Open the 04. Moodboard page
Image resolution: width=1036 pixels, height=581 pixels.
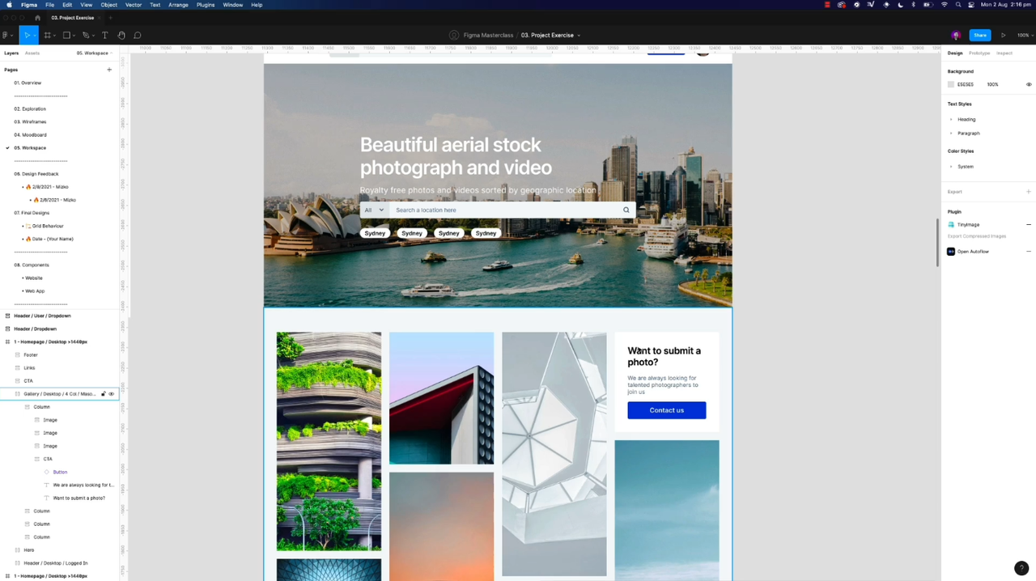coord(30,134)
